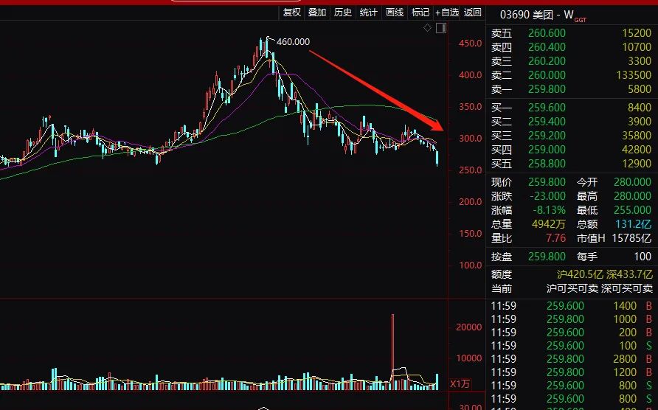658x410 pixels.
Task: Select the 买二 bid price 259.400
Action: pos(547,121)
